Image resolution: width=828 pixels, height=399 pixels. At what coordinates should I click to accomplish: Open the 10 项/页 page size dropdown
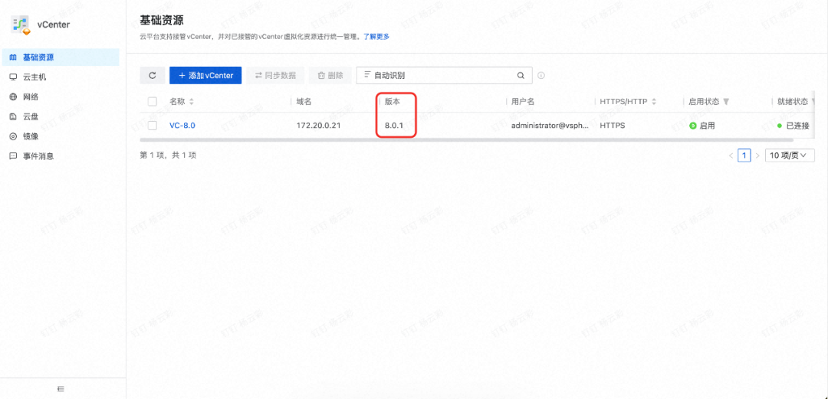click(x=790, y=155)
